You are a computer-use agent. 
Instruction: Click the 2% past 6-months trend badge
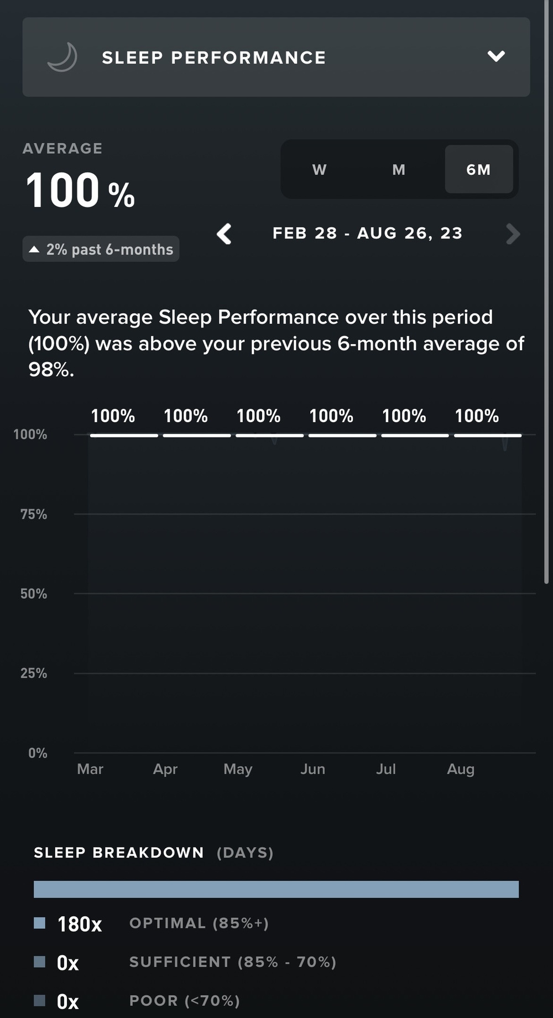point(101,250)
